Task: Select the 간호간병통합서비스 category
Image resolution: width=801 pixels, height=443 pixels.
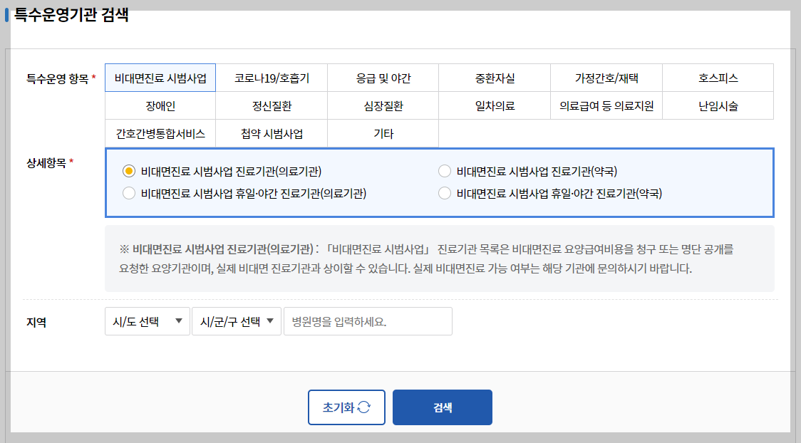Action: pos(160,133)
